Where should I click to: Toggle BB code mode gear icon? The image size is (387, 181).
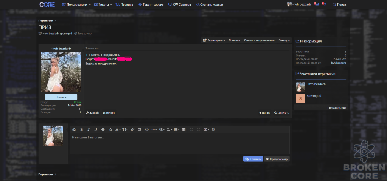coord(213,130)
